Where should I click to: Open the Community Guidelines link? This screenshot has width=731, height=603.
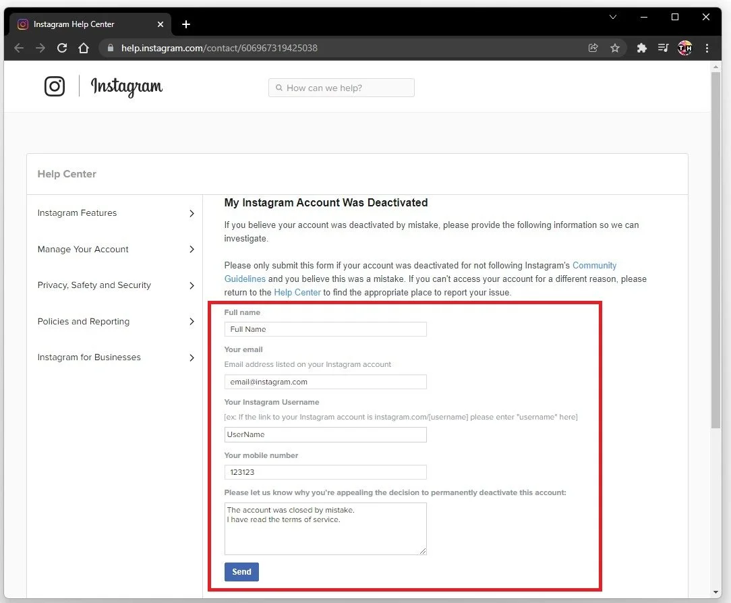pos(594,265)
